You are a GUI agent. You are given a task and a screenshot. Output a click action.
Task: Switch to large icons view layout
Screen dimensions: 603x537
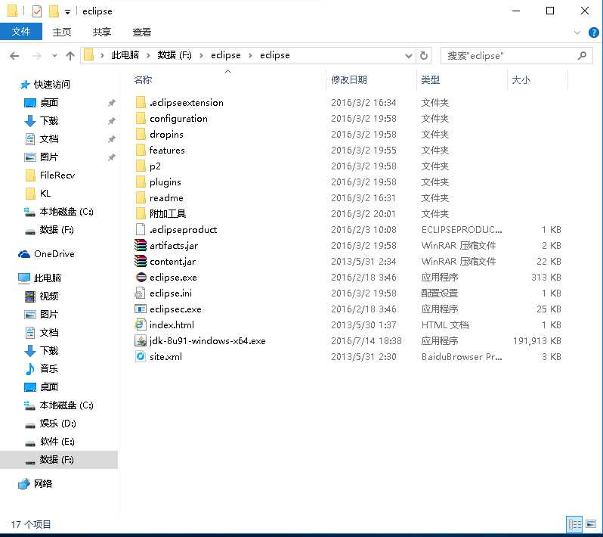click(x=591, y=524)
